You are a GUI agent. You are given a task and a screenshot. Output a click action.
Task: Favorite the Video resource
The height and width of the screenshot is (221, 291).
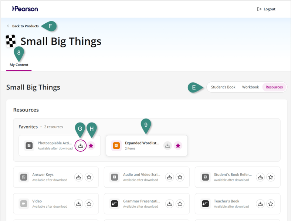[x=89, y=204]
